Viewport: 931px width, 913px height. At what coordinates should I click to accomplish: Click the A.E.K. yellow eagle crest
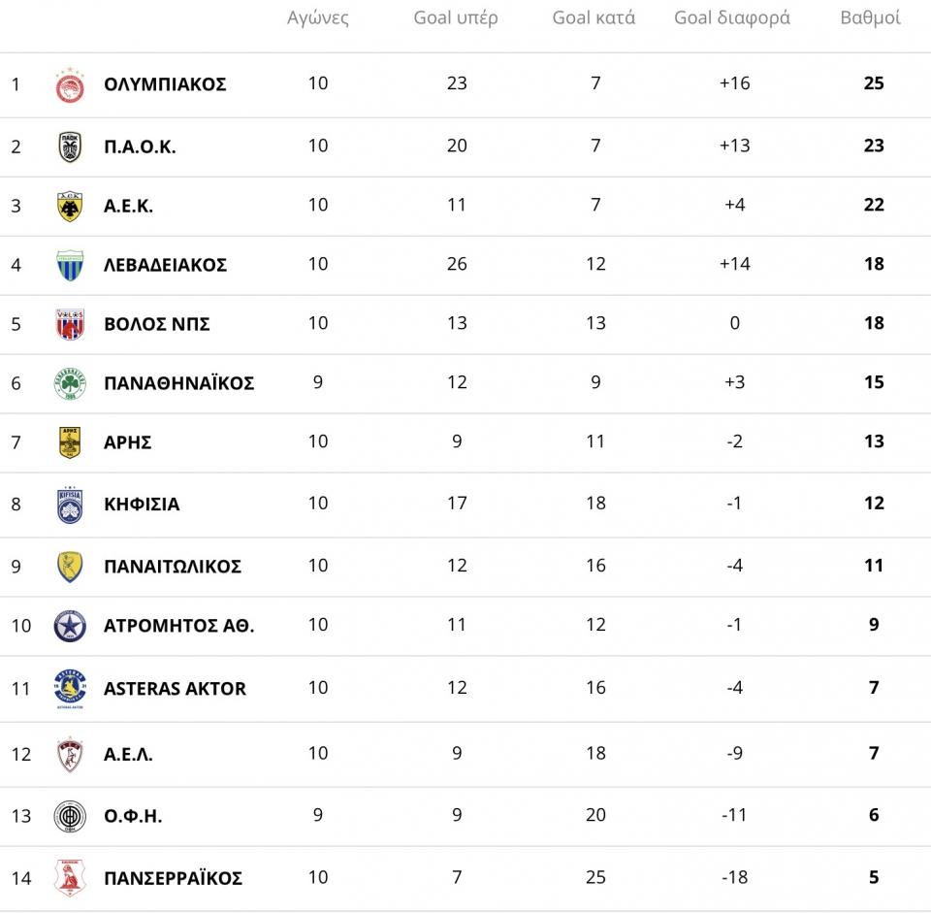tap(70, 206)
